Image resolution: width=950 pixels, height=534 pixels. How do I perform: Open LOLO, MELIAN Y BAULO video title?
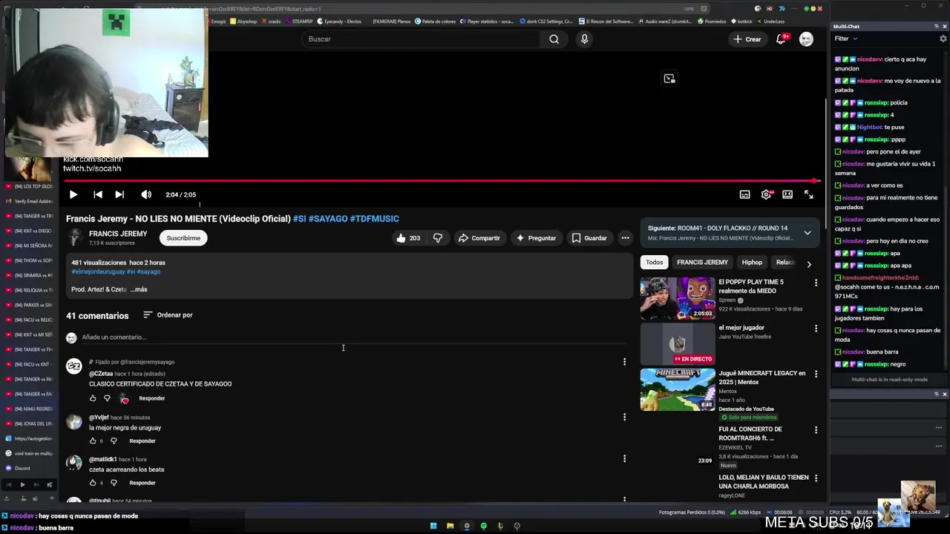point(763,482)
